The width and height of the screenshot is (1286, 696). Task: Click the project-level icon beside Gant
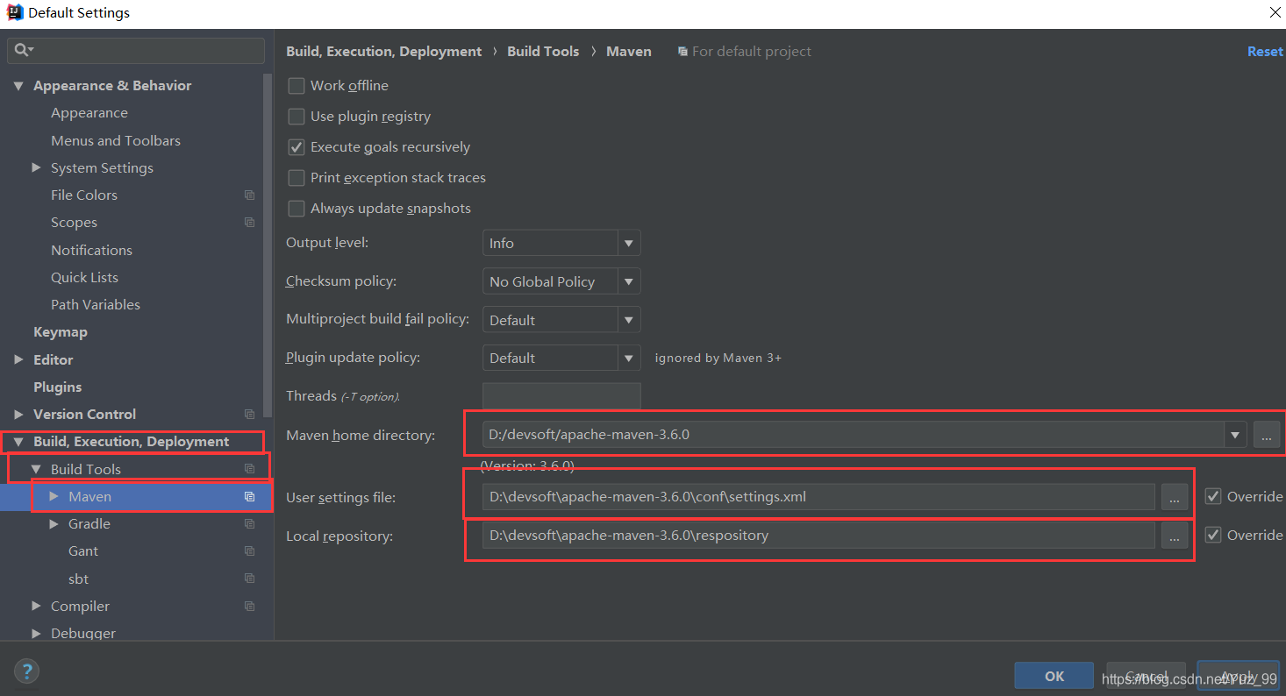pos(249,551)
